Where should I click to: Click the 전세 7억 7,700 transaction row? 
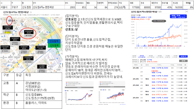pyautogui.click(x=160, y=79)
